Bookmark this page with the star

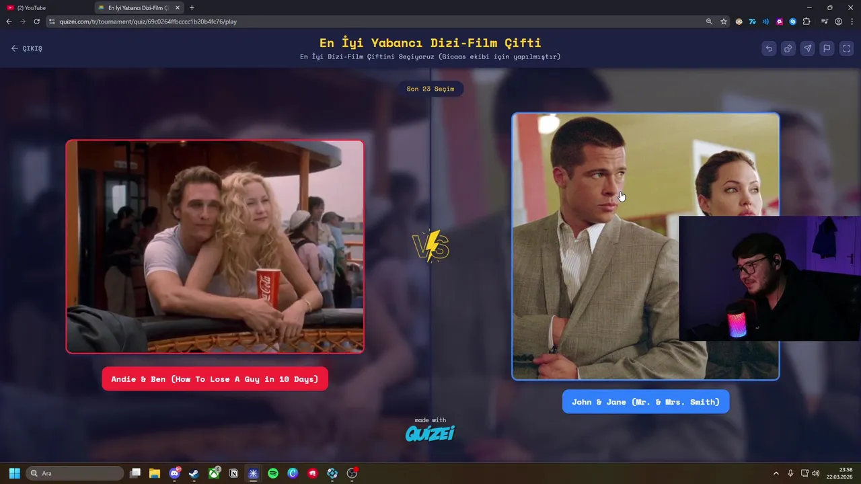[x=724, y=22]
